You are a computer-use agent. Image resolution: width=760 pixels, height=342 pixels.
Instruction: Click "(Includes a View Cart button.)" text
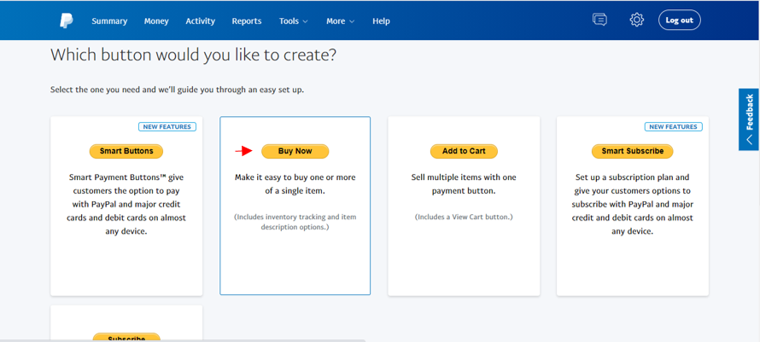464,217
